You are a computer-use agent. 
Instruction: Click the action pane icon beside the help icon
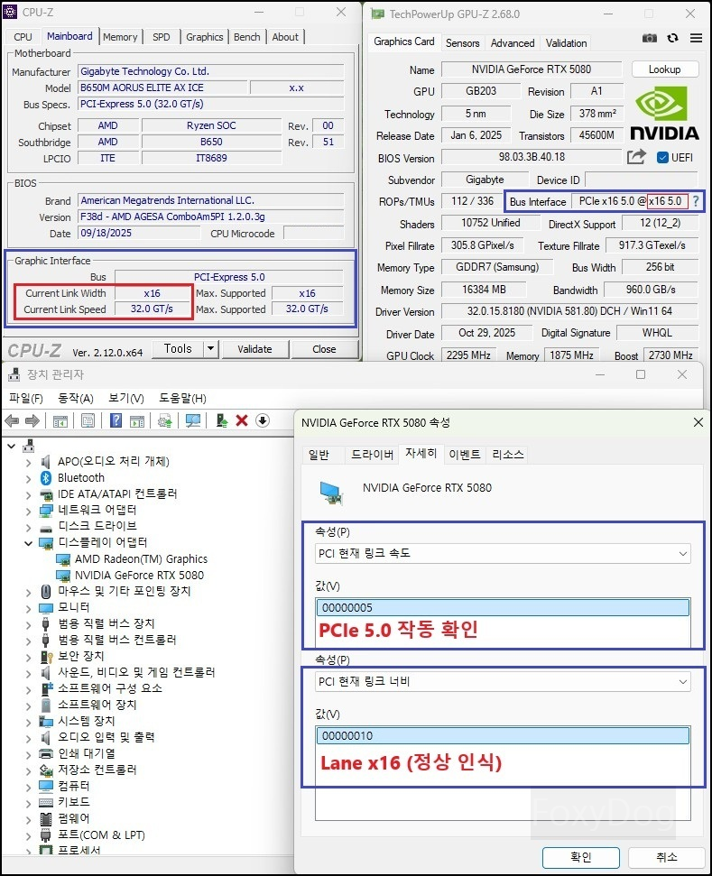(137, 421)
